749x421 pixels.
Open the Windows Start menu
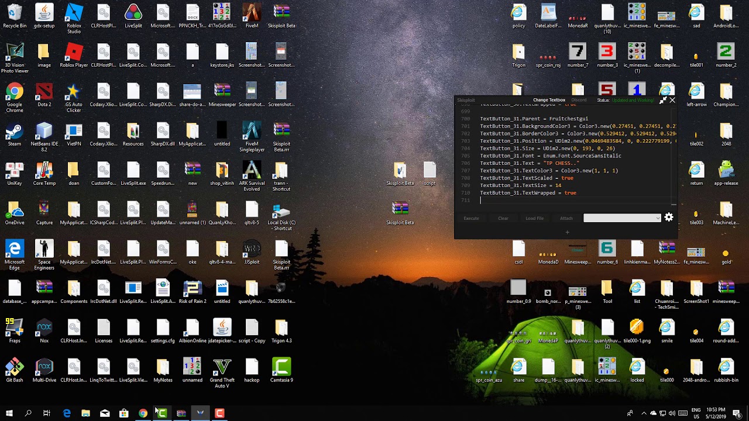click(9, 413)
